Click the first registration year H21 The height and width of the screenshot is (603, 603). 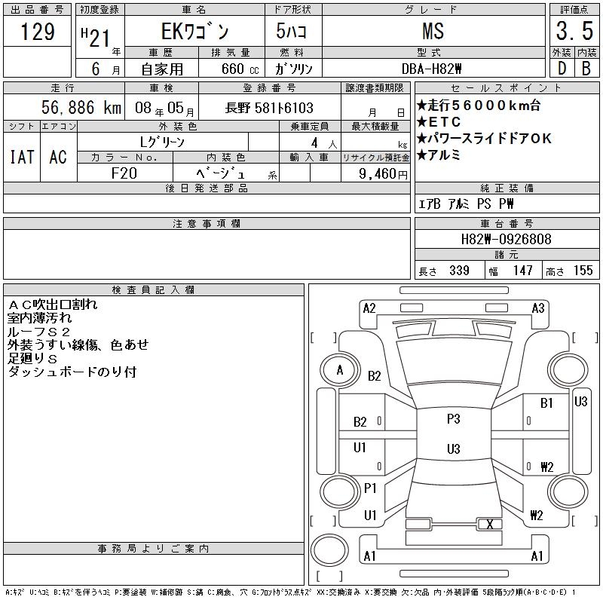coord(96,38)
